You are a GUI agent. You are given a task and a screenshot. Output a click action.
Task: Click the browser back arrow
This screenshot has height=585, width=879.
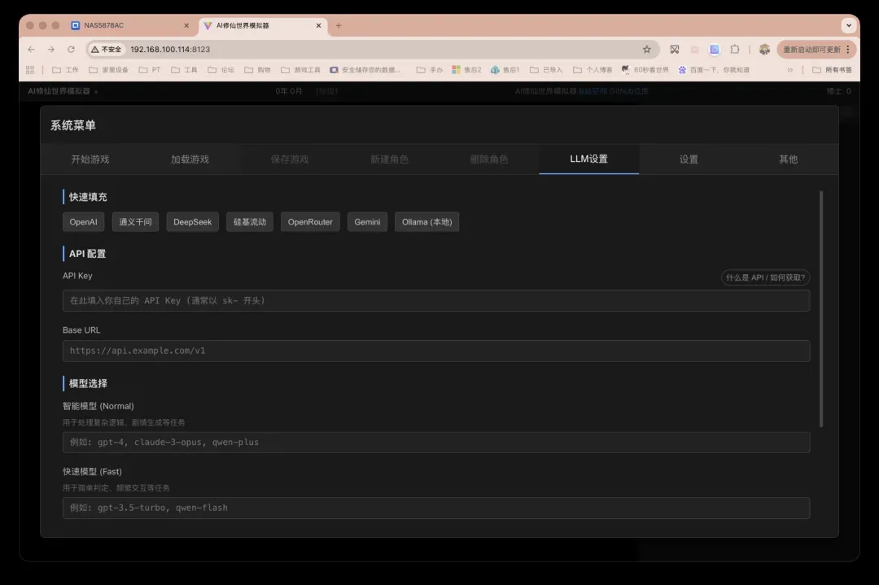pyautogui.click(x=31, y=50)
